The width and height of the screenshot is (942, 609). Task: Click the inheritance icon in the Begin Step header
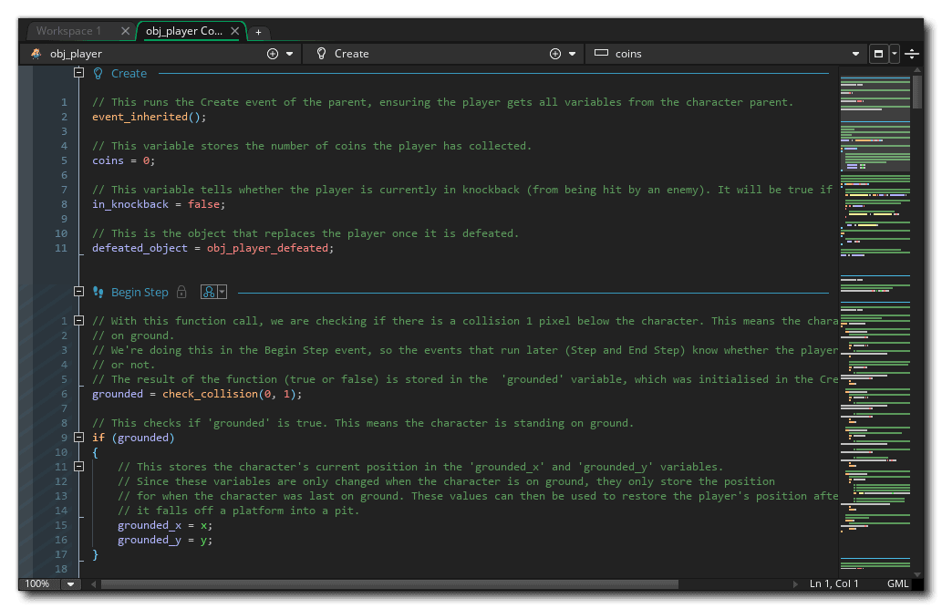(209, 292)
